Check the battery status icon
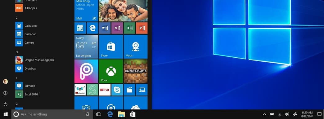The image size is (324, 119). click(x=272, y=114)
